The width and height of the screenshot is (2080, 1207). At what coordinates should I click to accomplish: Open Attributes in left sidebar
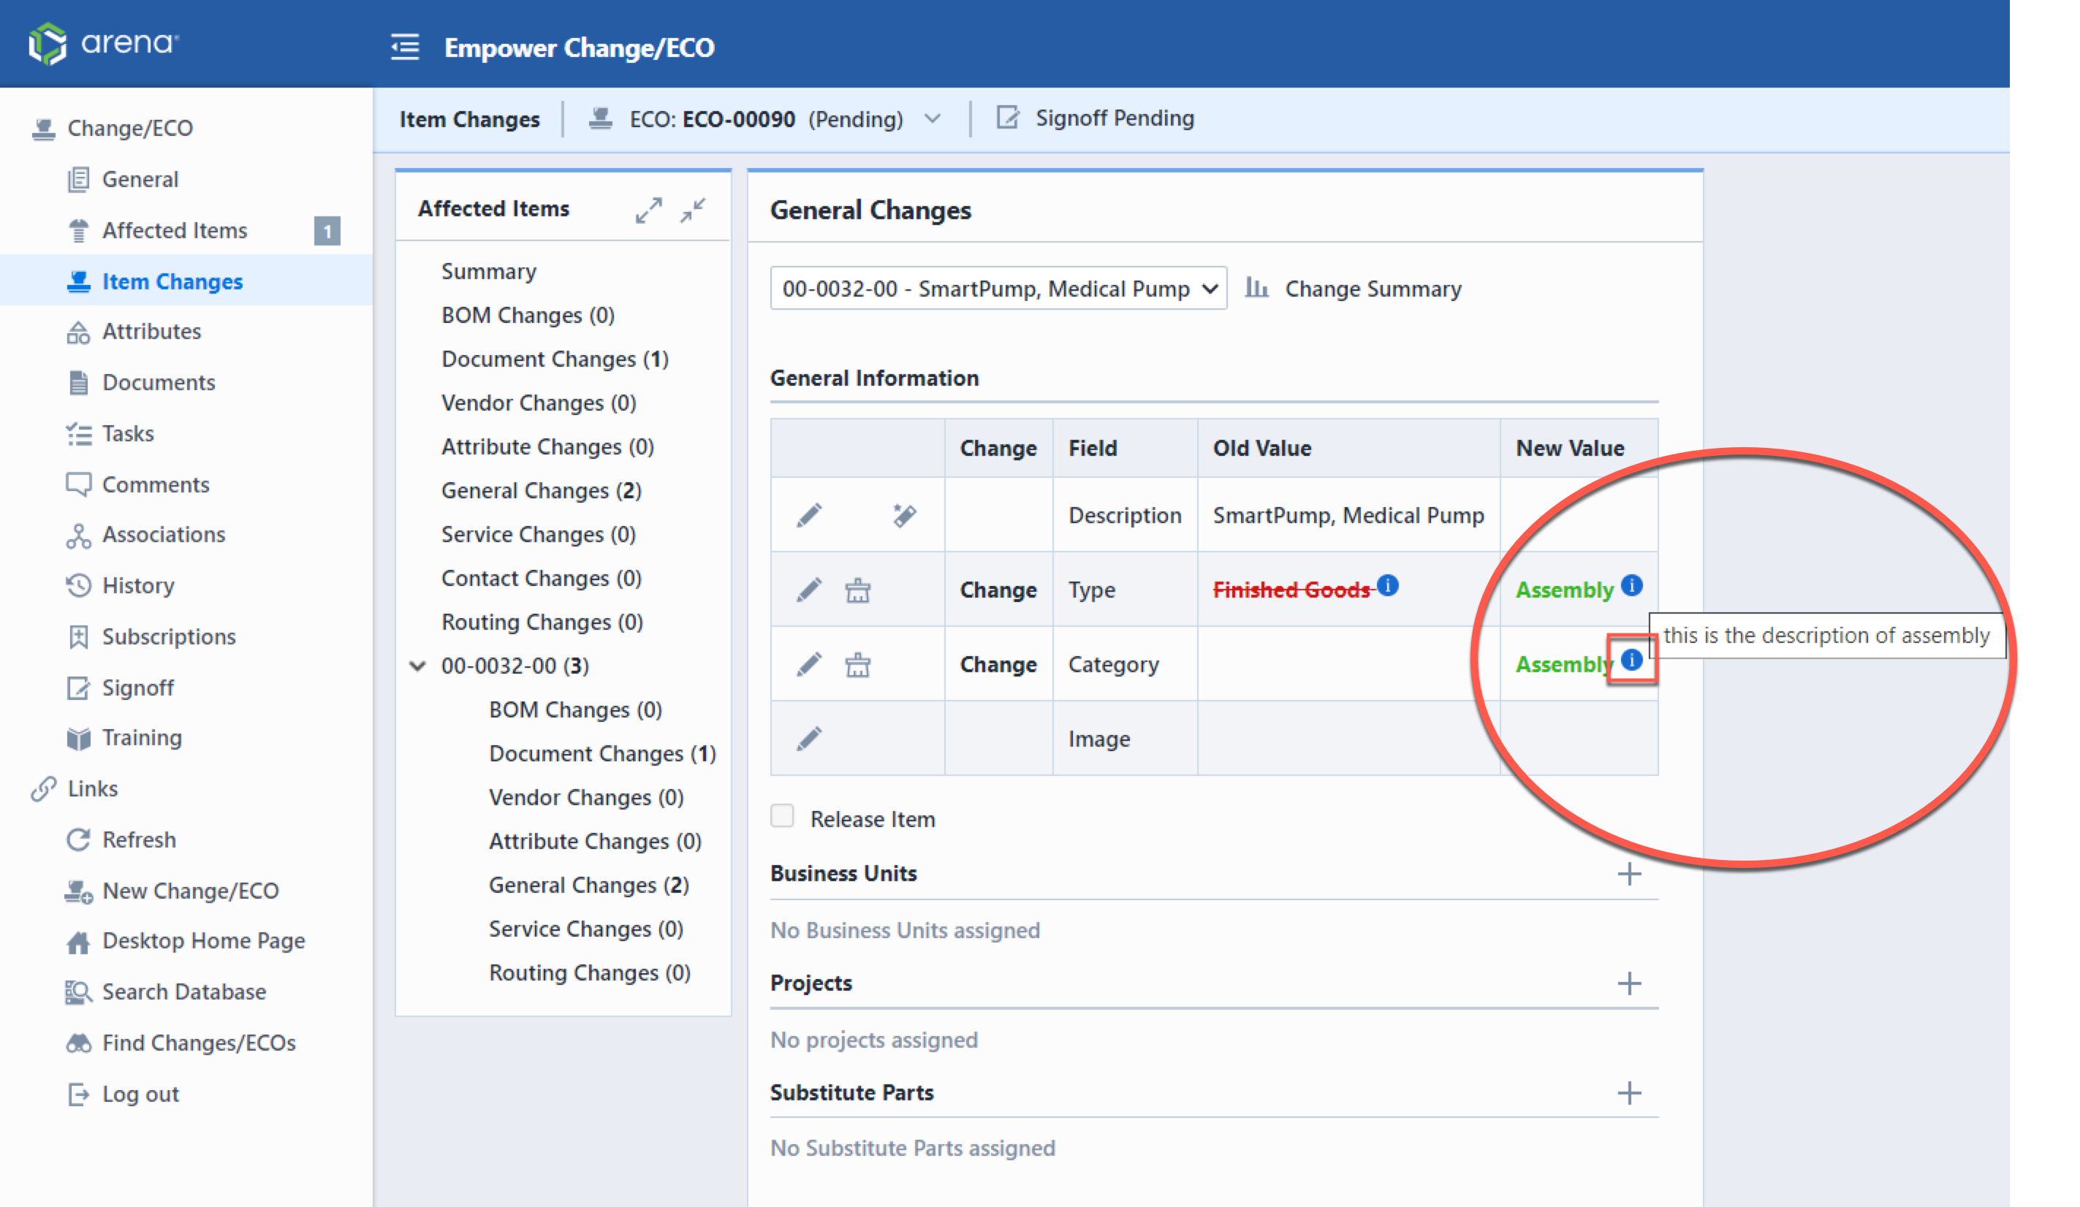pyautogui.click(x=151, y=331)
